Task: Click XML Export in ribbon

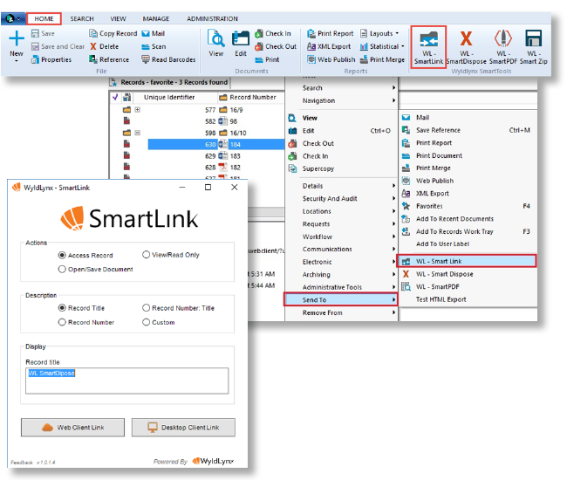Action: coord(329,46)
